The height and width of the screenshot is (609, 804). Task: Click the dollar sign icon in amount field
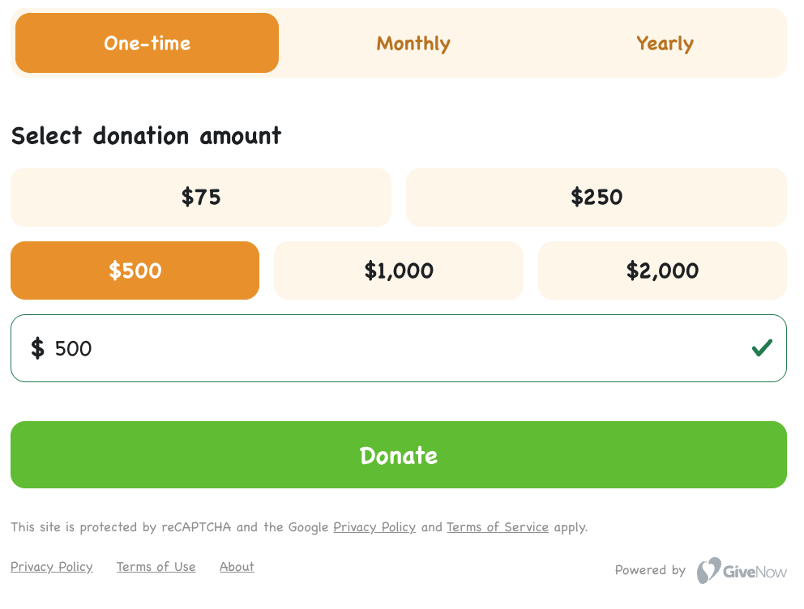(37, 348)
